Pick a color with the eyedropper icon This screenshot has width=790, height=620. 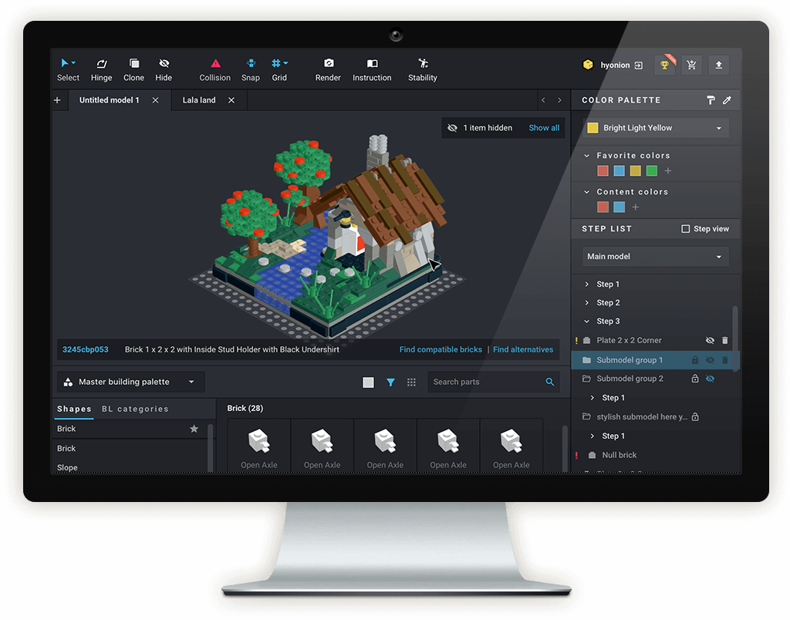tap(726, 99)
